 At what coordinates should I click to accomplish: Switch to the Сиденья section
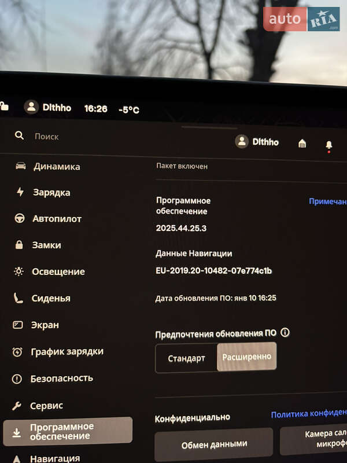(51, 299)
